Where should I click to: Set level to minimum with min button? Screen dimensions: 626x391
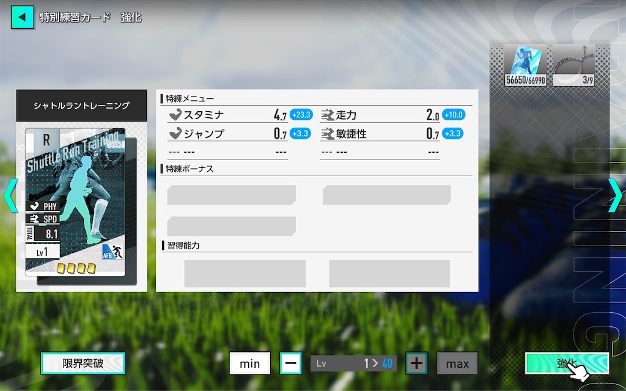250,363
